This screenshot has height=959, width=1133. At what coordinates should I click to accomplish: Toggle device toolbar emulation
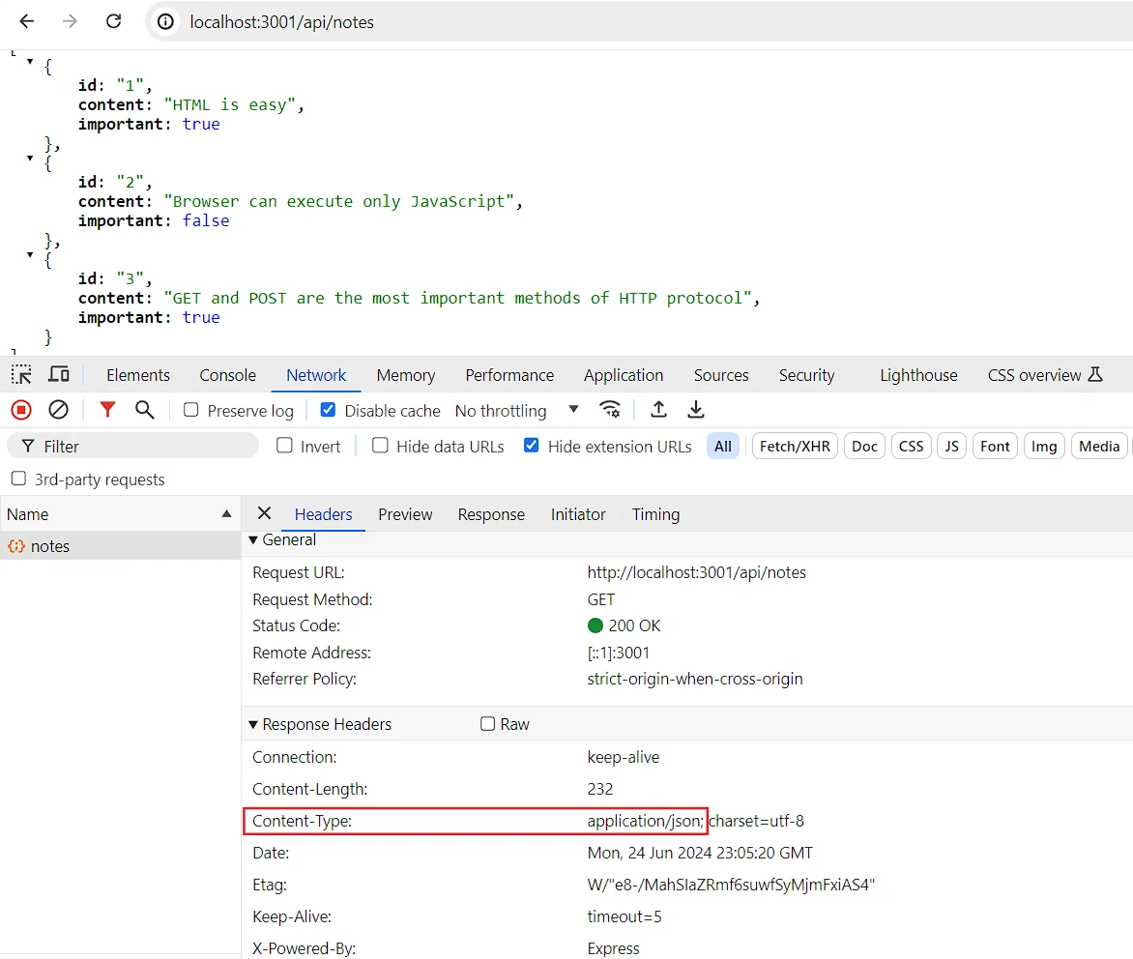59,374
